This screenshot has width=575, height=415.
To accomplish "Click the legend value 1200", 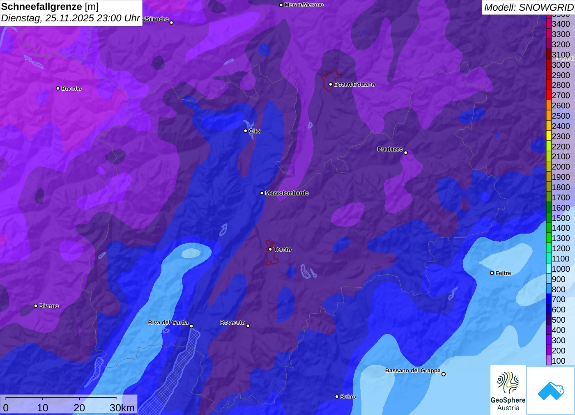I will tap(561, 248).
